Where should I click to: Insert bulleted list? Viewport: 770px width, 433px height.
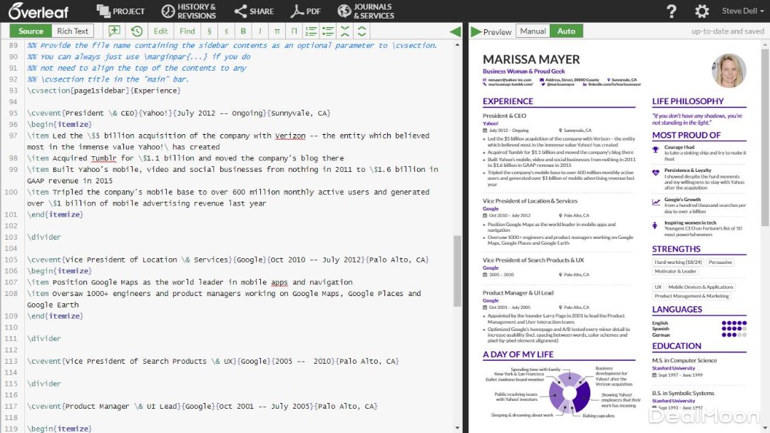tap(328, 31)
